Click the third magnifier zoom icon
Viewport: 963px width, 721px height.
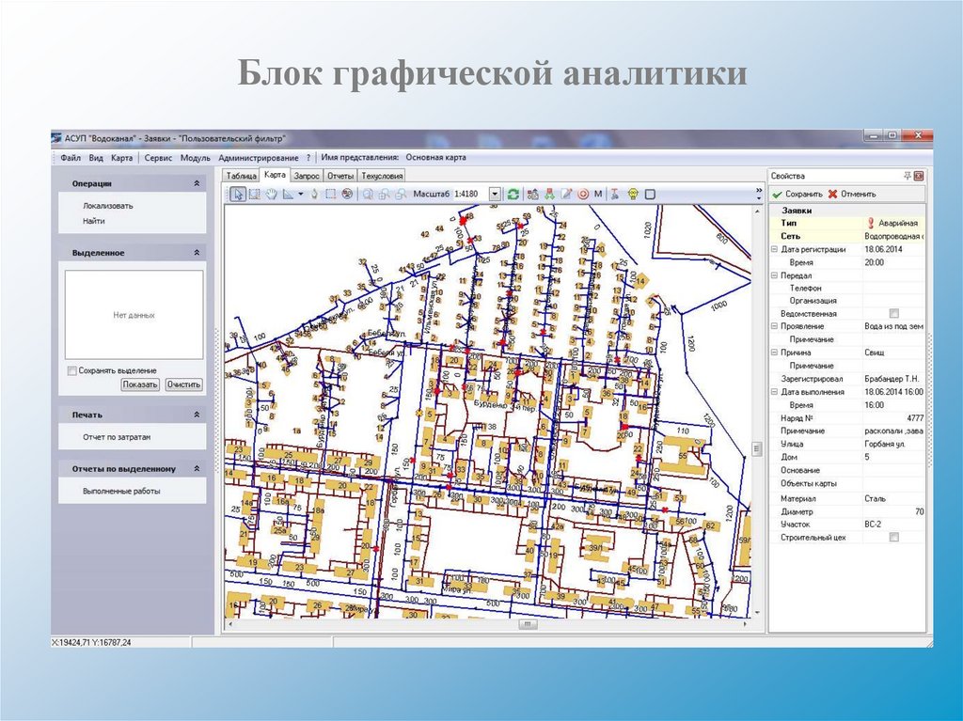pos(401,194)
